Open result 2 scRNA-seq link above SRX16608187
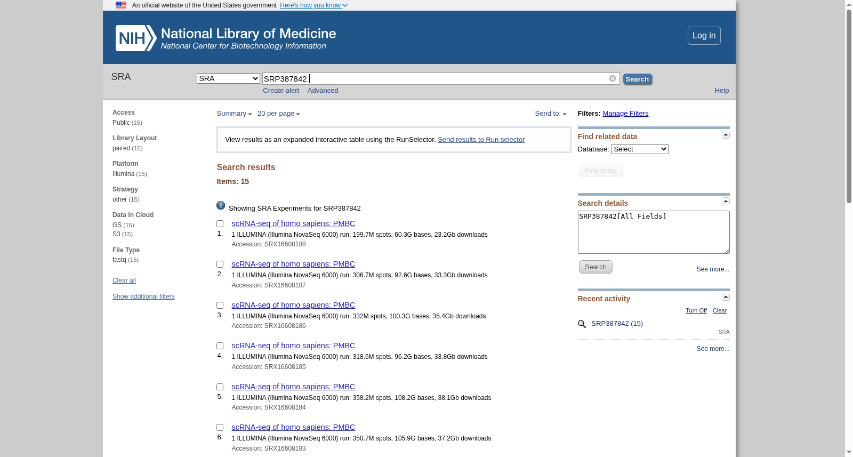This screenshot has width=853, height=457. click(x=293, y=264)
